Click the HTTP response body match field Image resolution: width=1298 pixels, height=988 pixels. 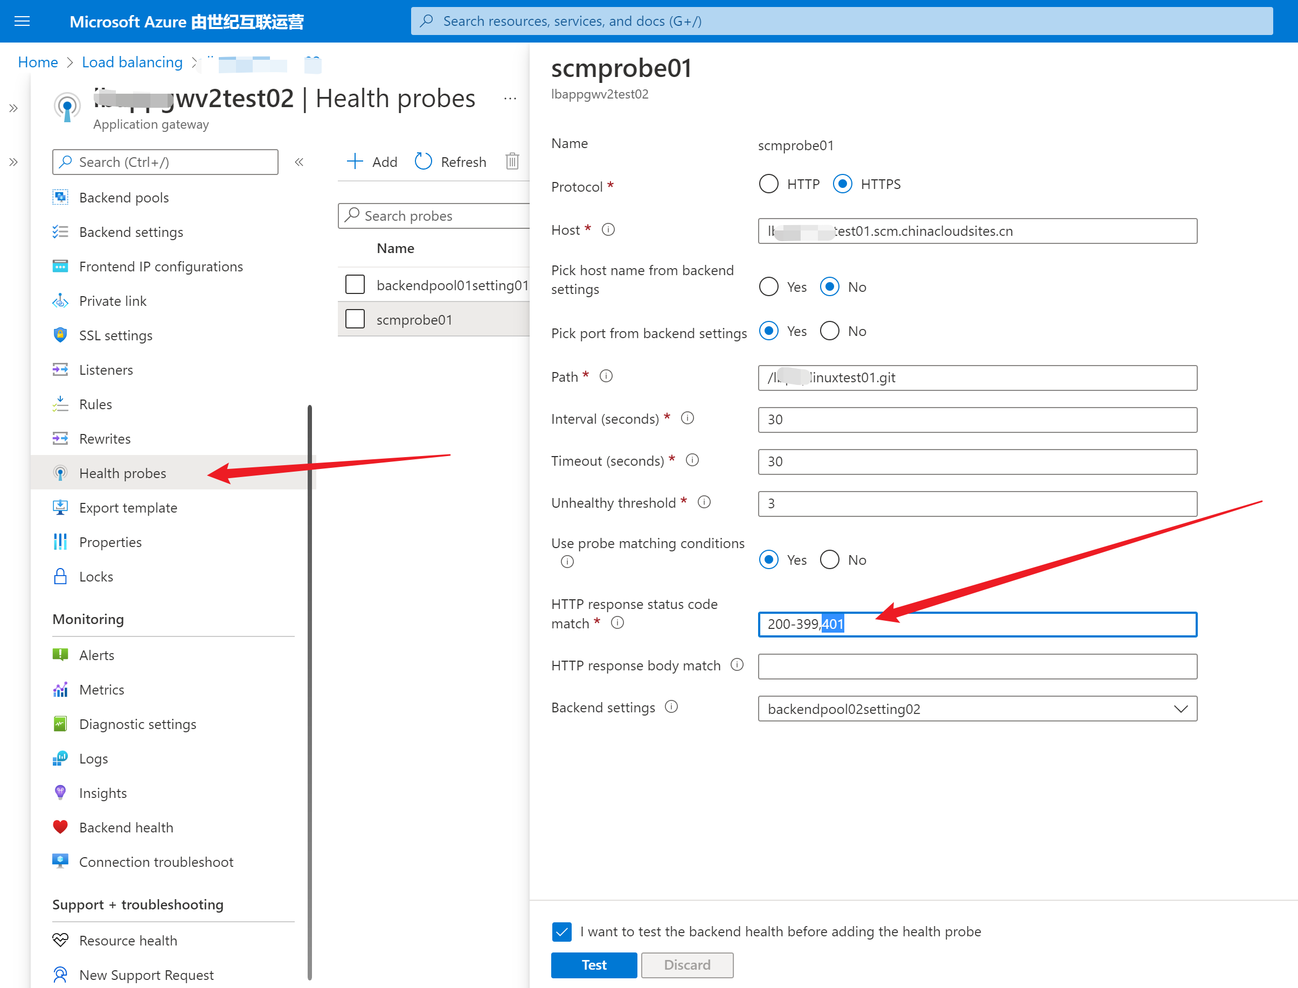(977, 667)
